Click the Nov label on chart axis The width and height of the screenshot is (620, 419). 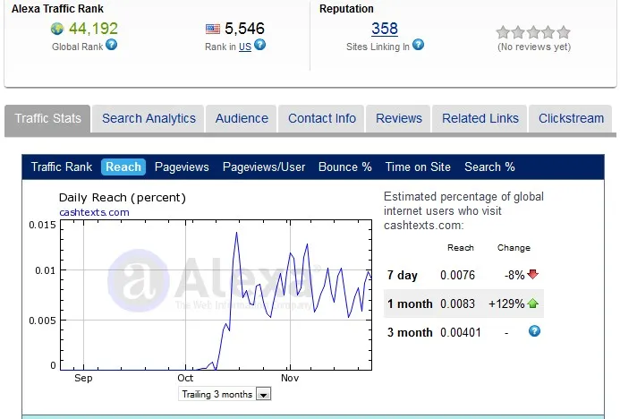click(x=290, y=378)
